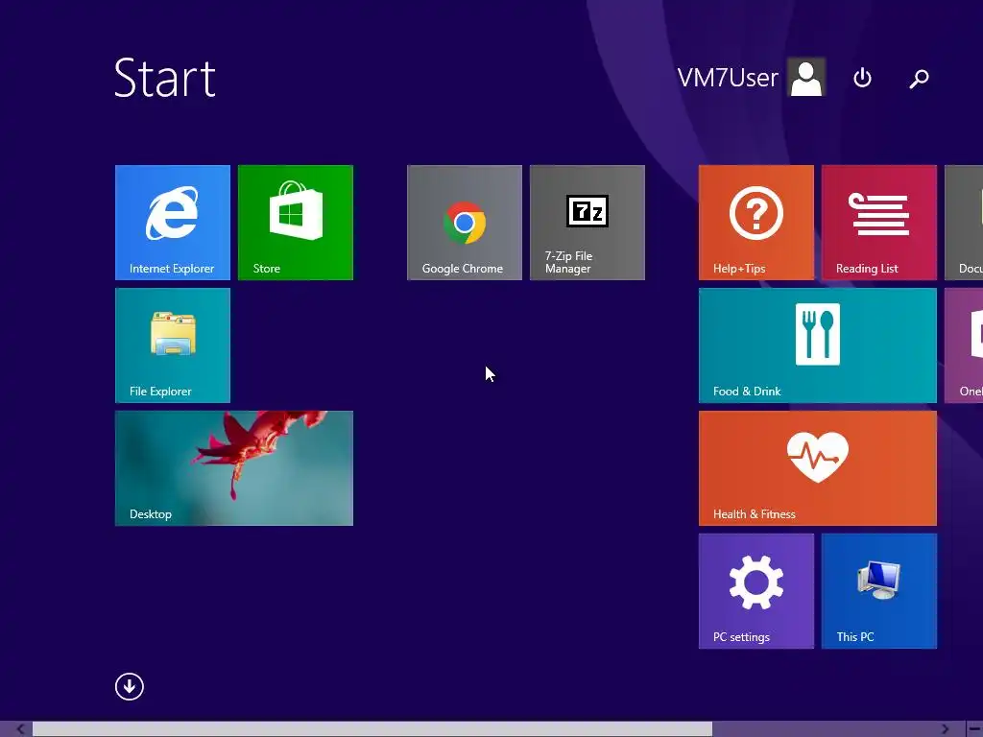Open the partially visible OneNote tile
Screen dimensions: 983x737
point(964,345)
